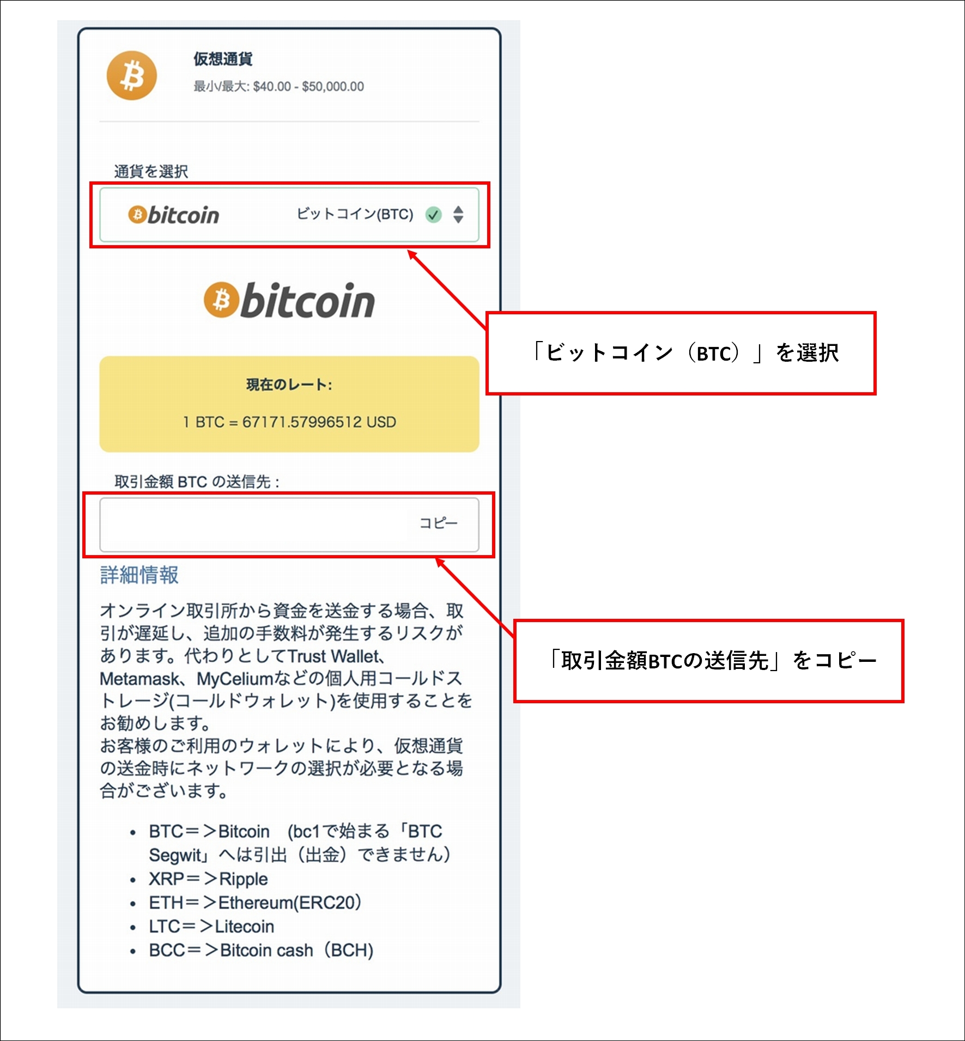This screenshot has width=965, height=1041.
Task: Copy the address with コピー button
Action: point(438,523)
